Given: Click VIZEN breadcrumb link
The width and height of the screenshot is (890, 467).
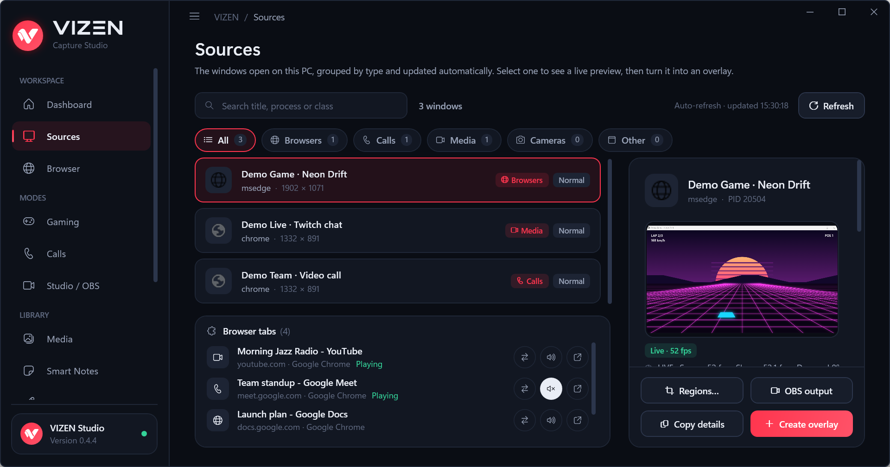Looking at the screenshot, I should (x=226, y=17).
